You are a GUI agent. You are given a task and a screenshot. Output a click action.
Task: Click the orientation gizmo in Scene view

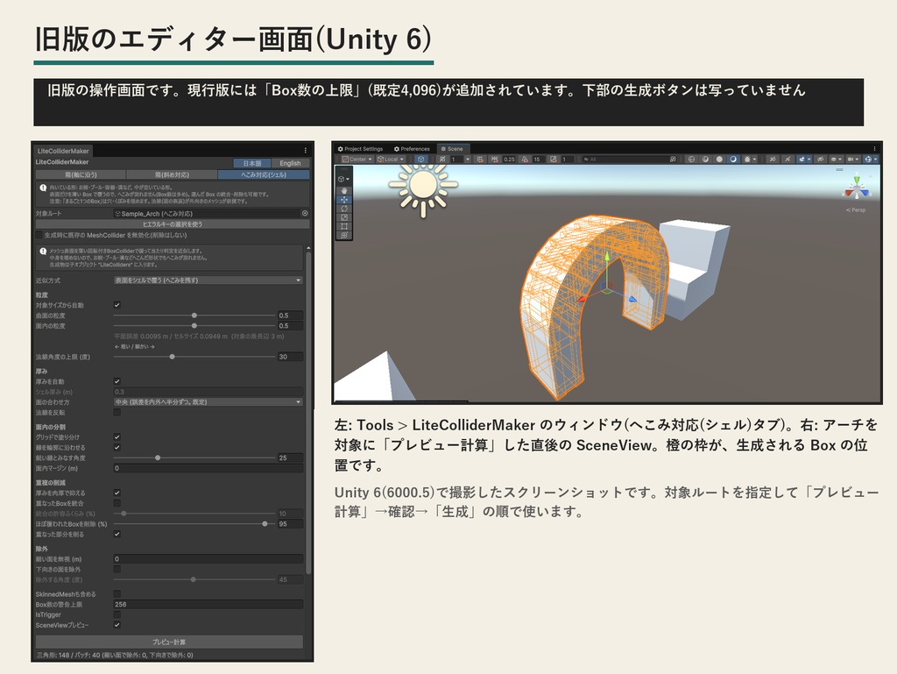point(857,188)
